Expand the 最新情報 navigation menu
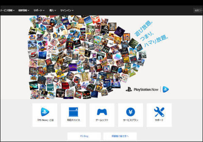This screenshot has width=203, height=142. [24, 10]
